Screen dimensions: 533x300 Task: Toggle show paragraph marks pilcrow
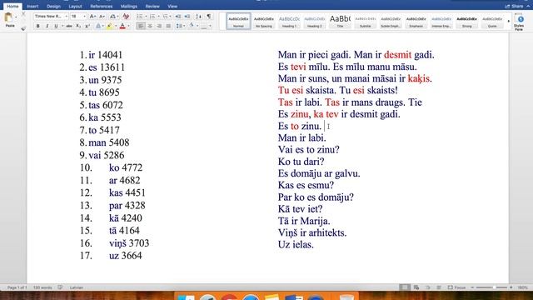tap(209, 17)
